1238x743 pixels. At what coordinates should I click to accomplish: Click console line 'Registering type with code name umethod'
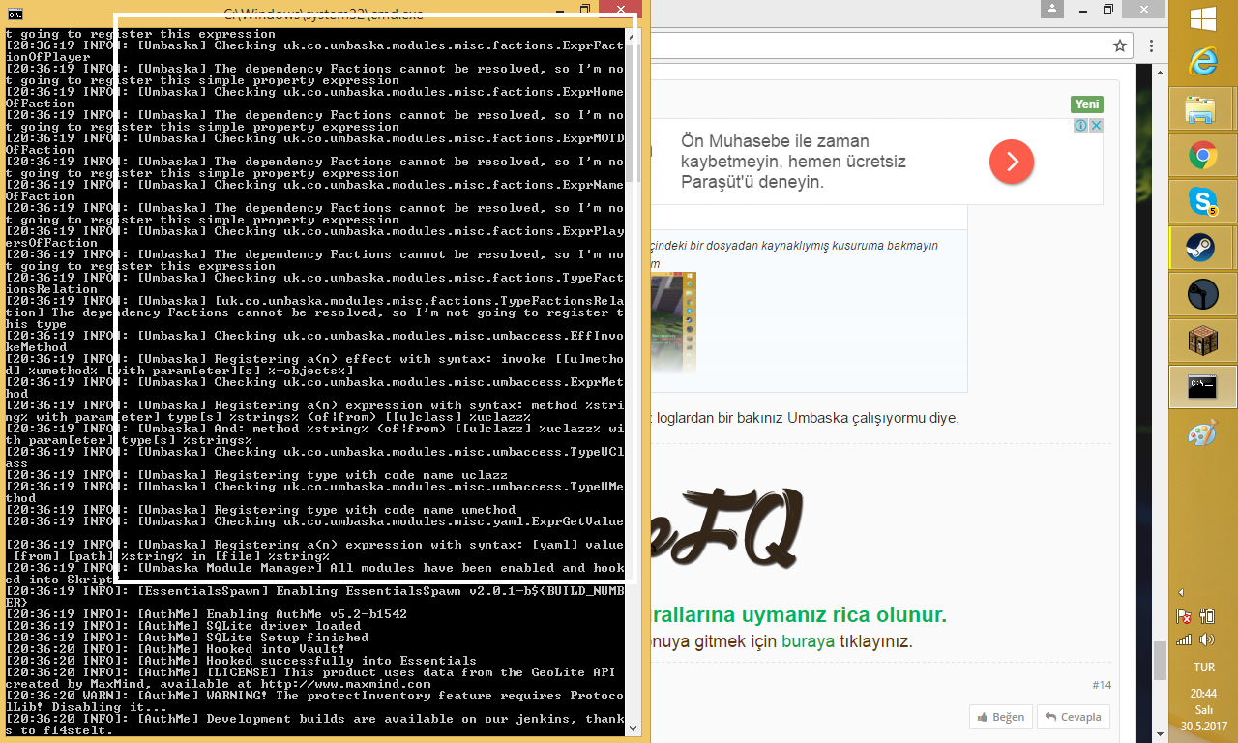coord(365,510)
